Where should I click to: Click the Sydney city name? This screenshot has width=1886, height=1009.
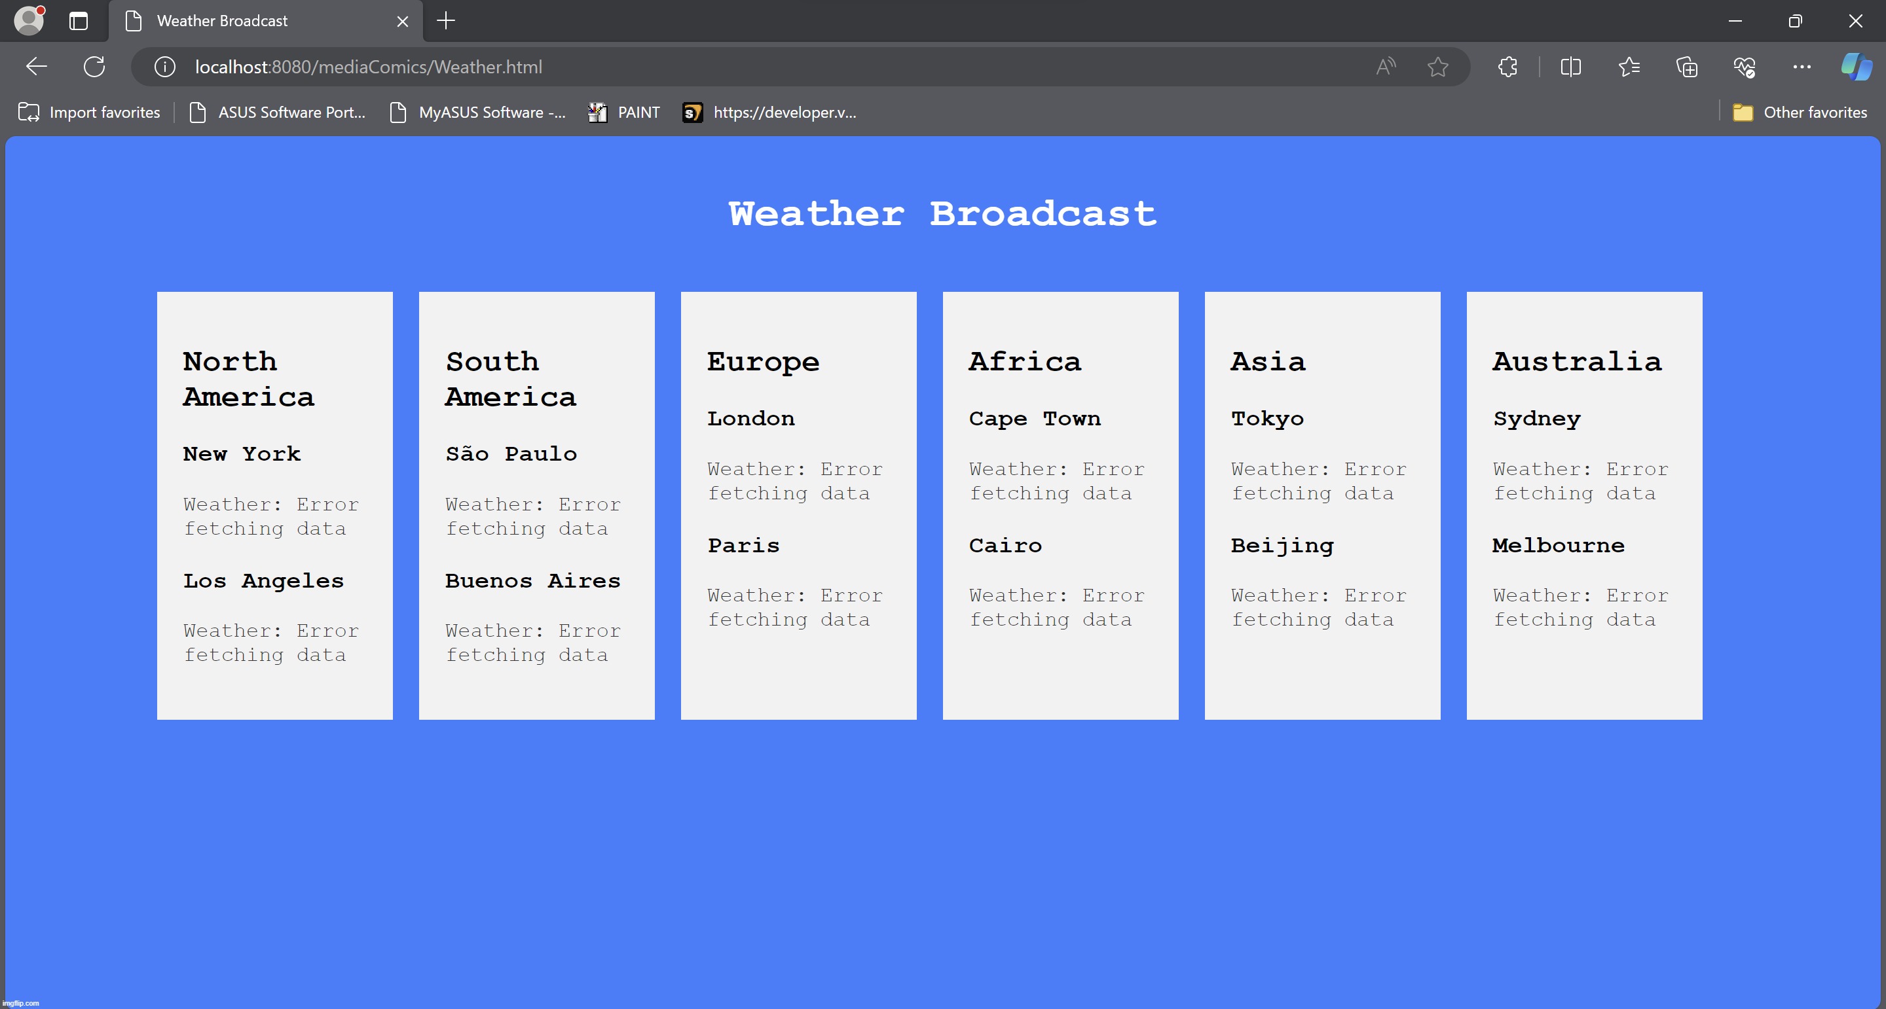pyautogui.click(x=1537, y=419)
